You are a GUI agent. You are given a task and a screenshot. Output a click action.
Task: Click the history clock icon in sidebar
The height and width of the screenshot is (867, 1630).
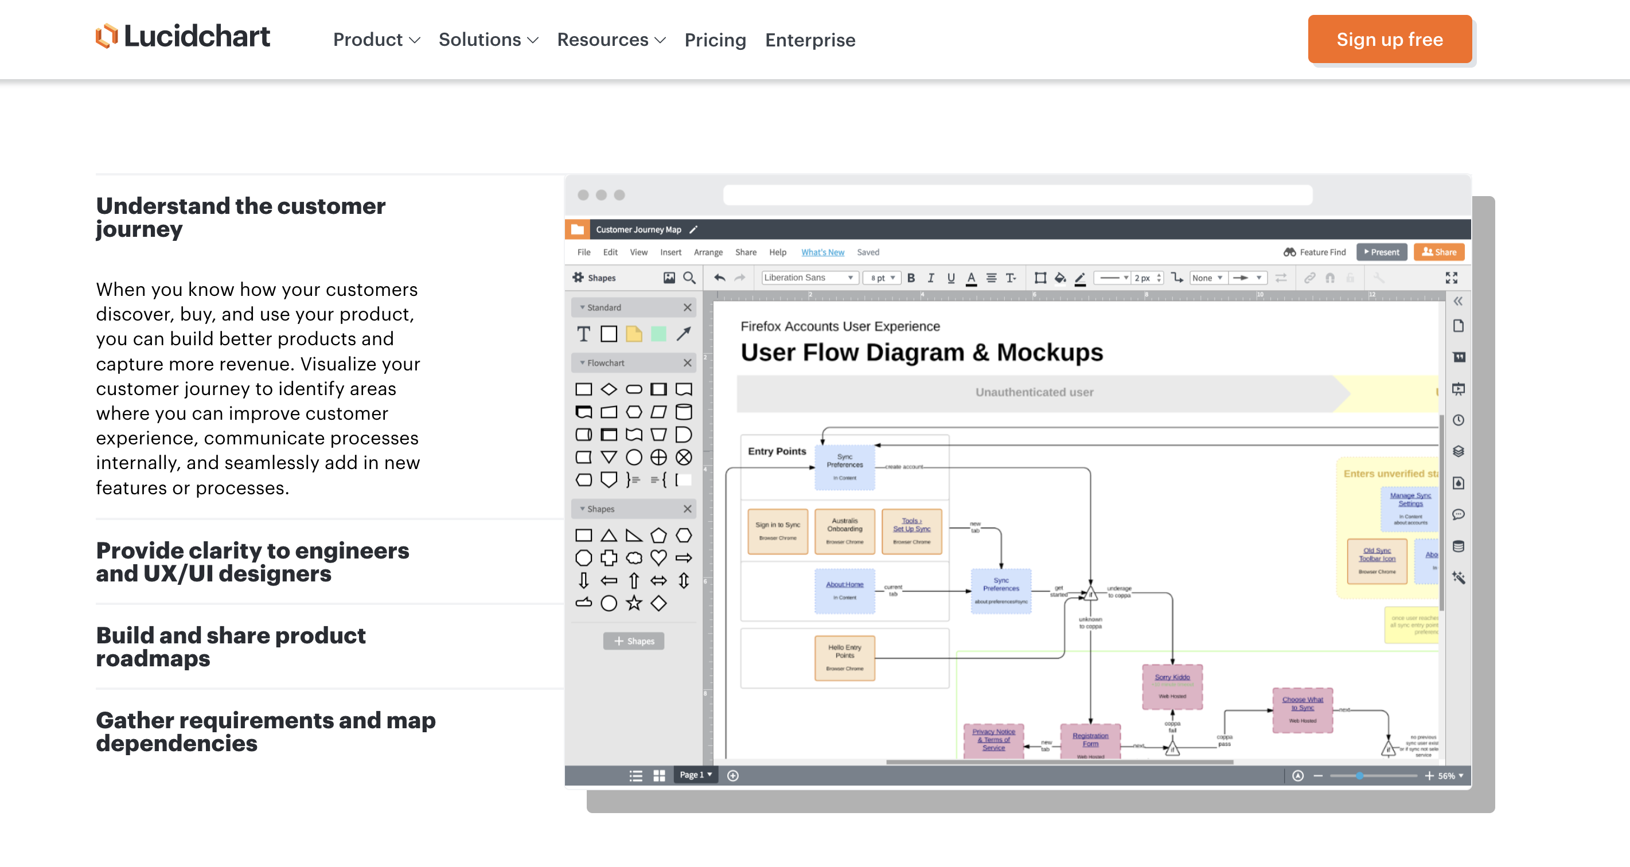point(1458,420)
